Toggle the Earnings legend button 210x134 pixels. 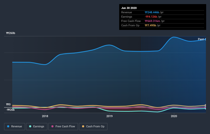[x=37, y=127]
